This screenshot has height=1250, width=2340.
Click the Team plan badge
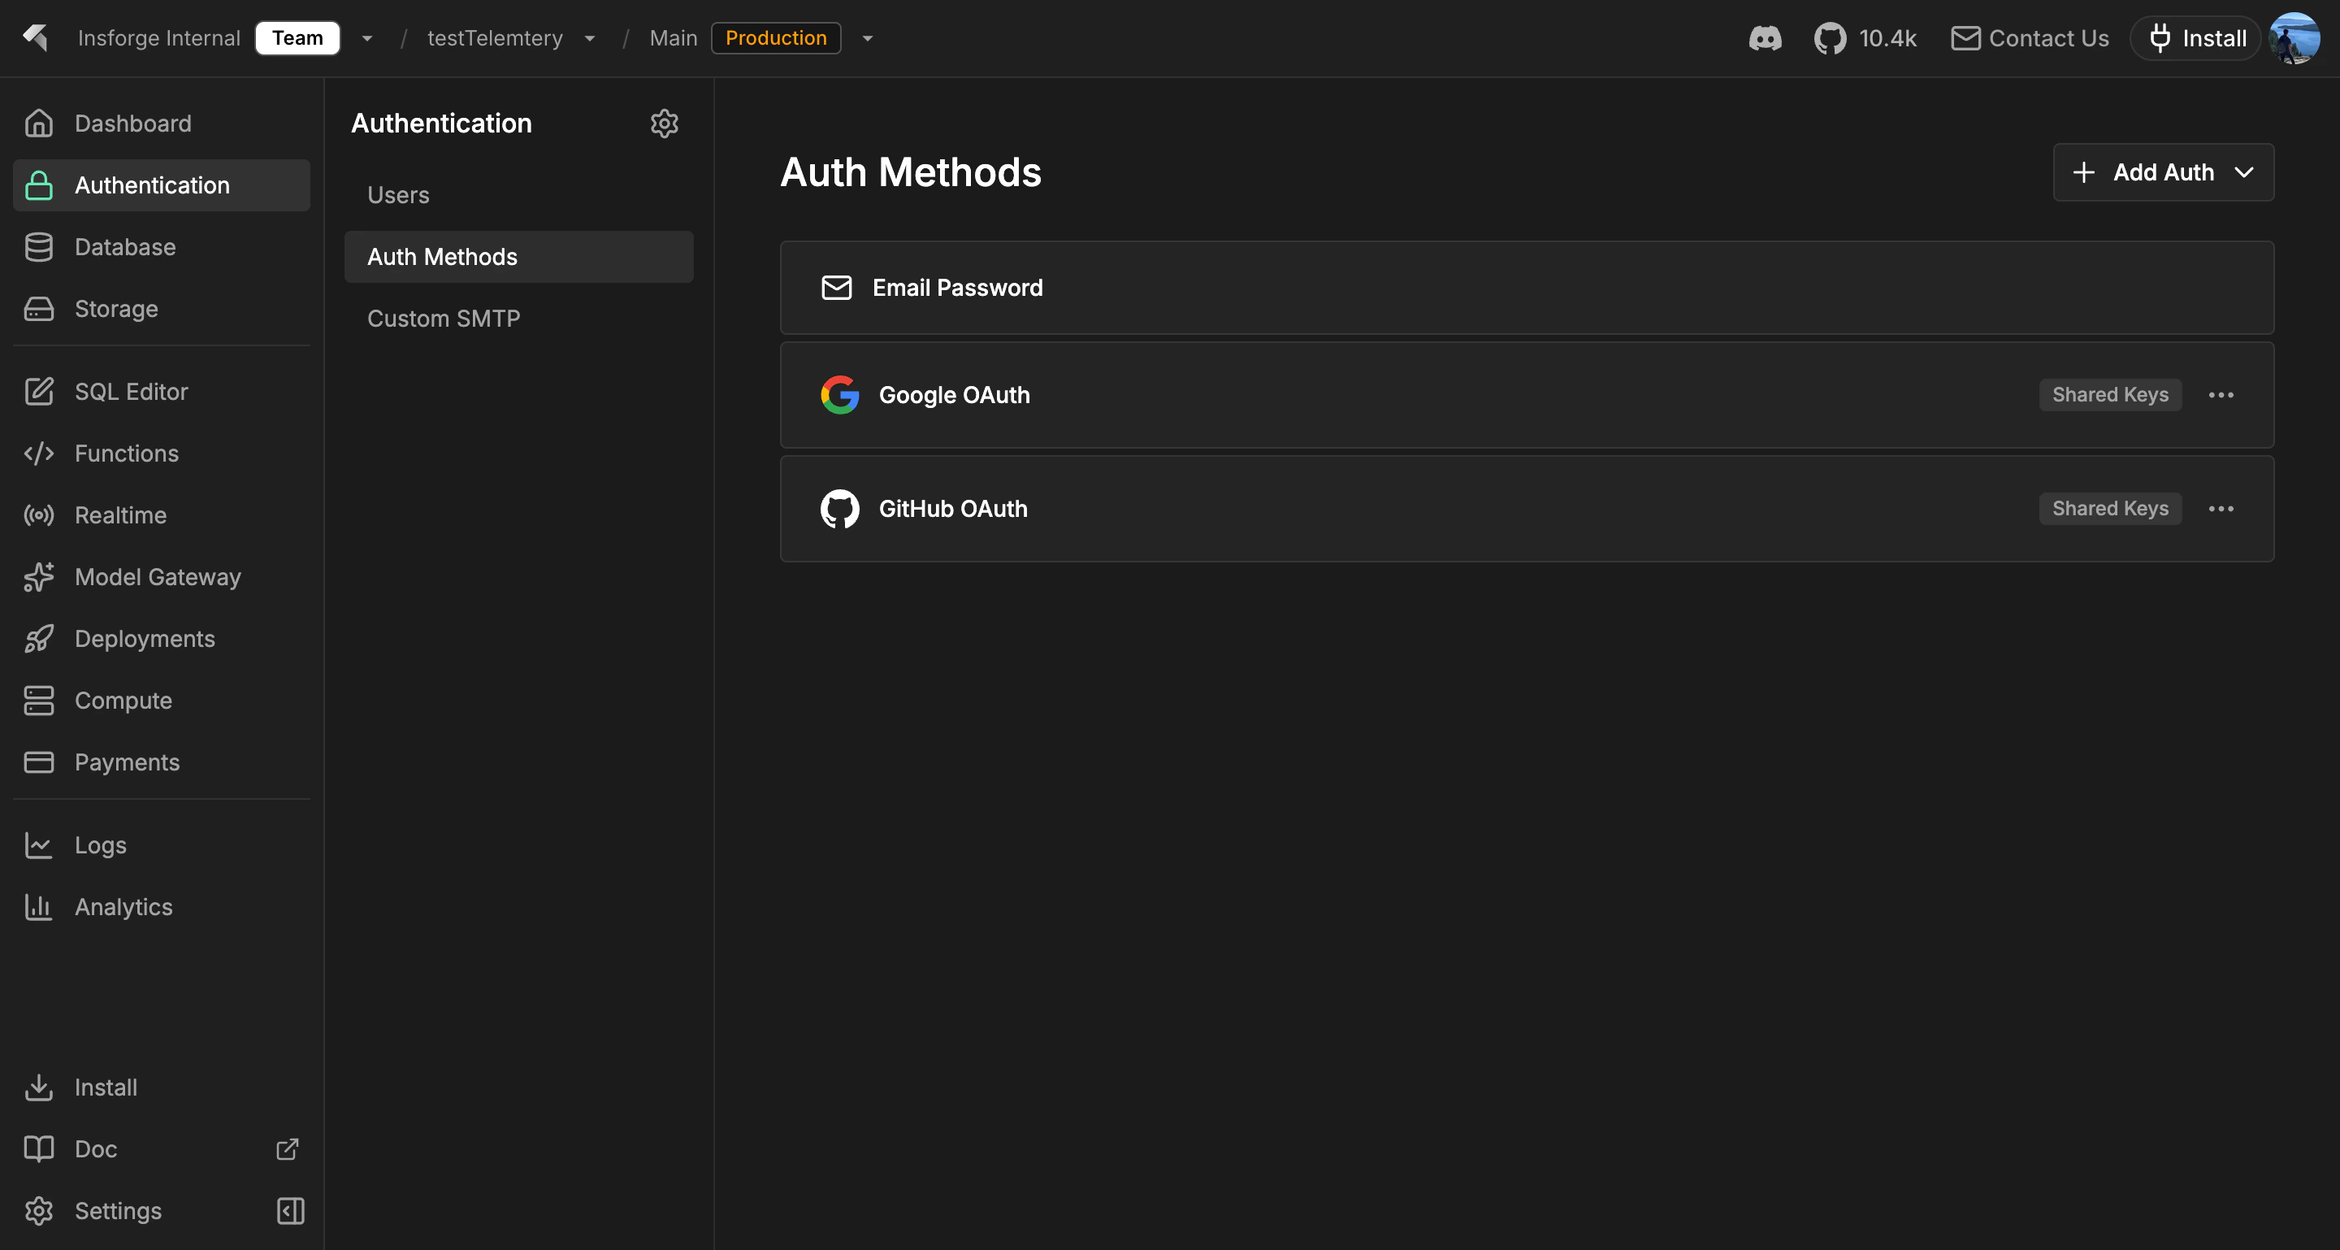(x=297, y=38)
